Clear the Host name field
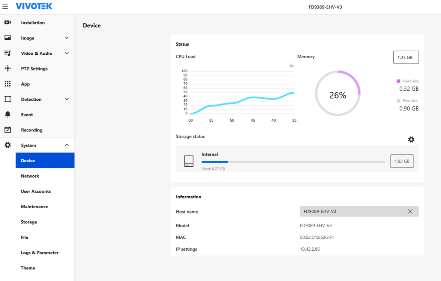The height and width of the screenshot is (281, 441). coord(410,212)
